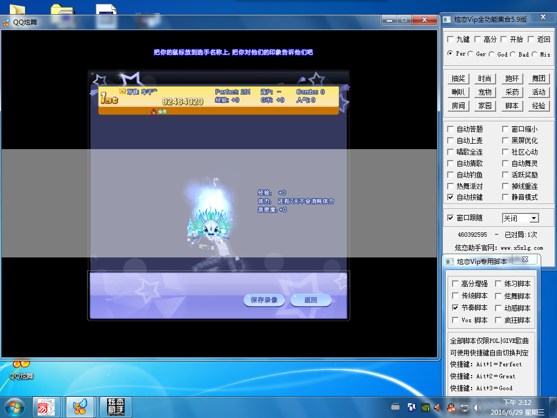This screenshot has width=557, height=418.
Task: Uncheck 自动按键 checkbox
Action: (450, 197)
